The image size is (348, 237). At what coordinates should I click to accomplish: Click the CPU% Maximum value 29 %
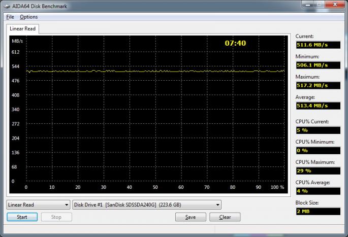pyautogui.click(x=318, y=171)
